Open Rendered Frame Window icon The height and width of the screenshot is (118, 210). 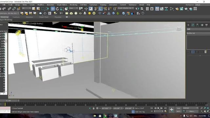point(181,9)
